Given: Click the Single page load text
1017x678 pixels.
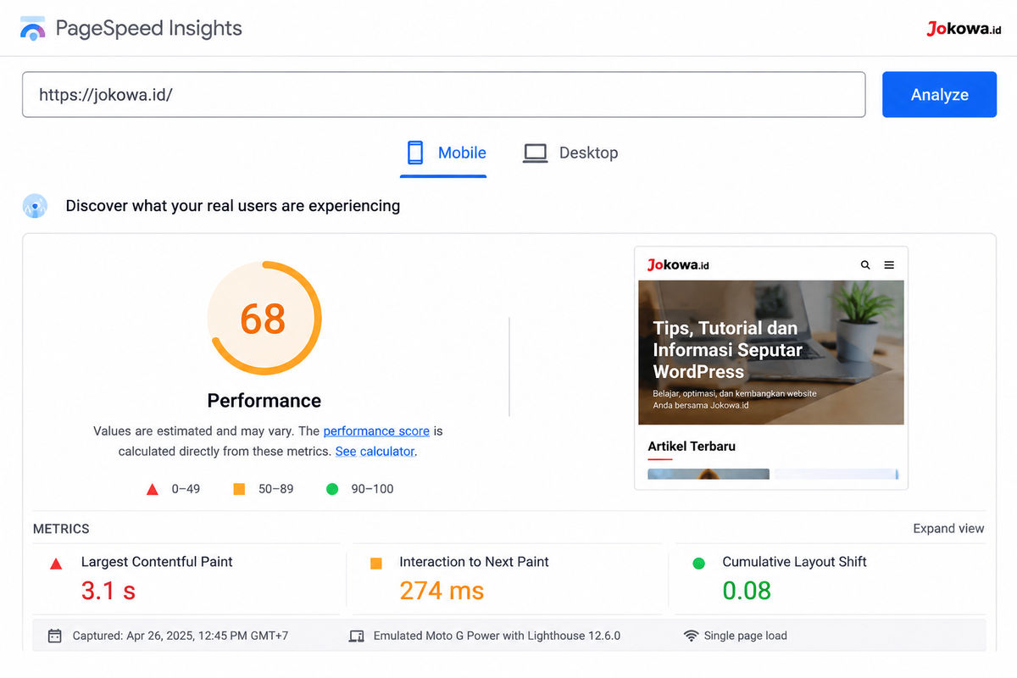Looking at the screenshot, I should coord(746,636).
